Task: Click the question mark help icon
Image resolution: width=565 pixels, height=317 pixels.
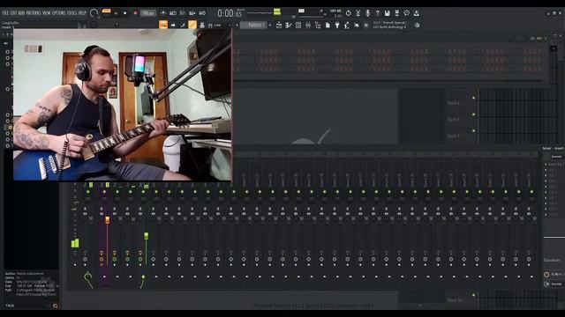Action: tap(377, 13)
